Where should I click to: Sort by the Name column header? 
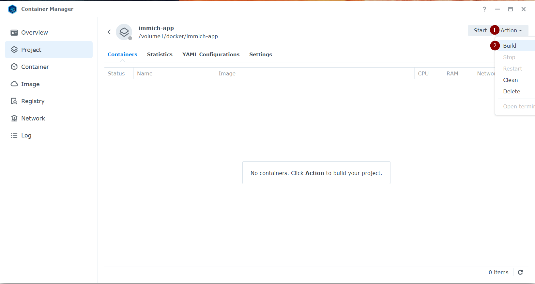coord(174,73)
